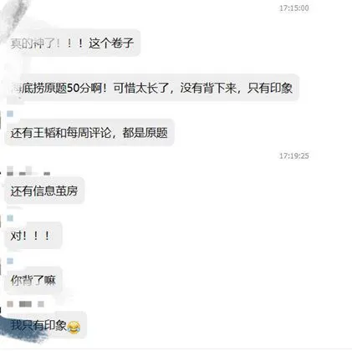This screenshot has width=352, height=351.
Task: Click the pixelated username above "还有信息茧房"
Action: tap(28, 170)
